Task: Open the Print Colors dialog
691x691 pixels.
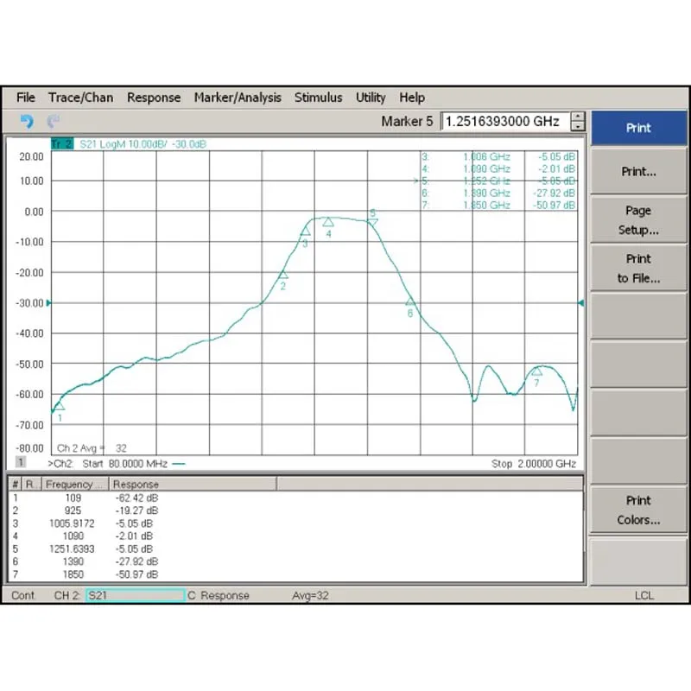Action: click(x=638, y=510)
